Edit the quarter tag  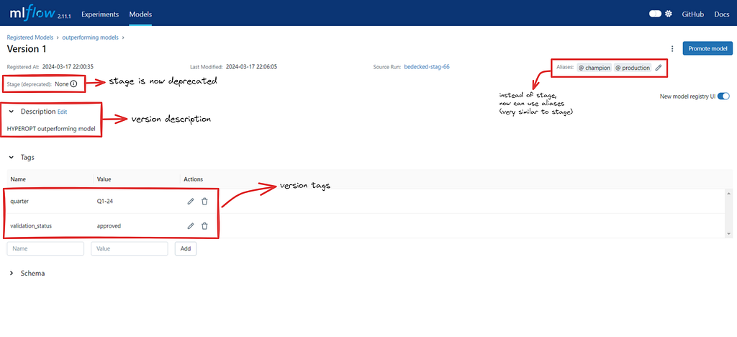(x=190, y=201)
